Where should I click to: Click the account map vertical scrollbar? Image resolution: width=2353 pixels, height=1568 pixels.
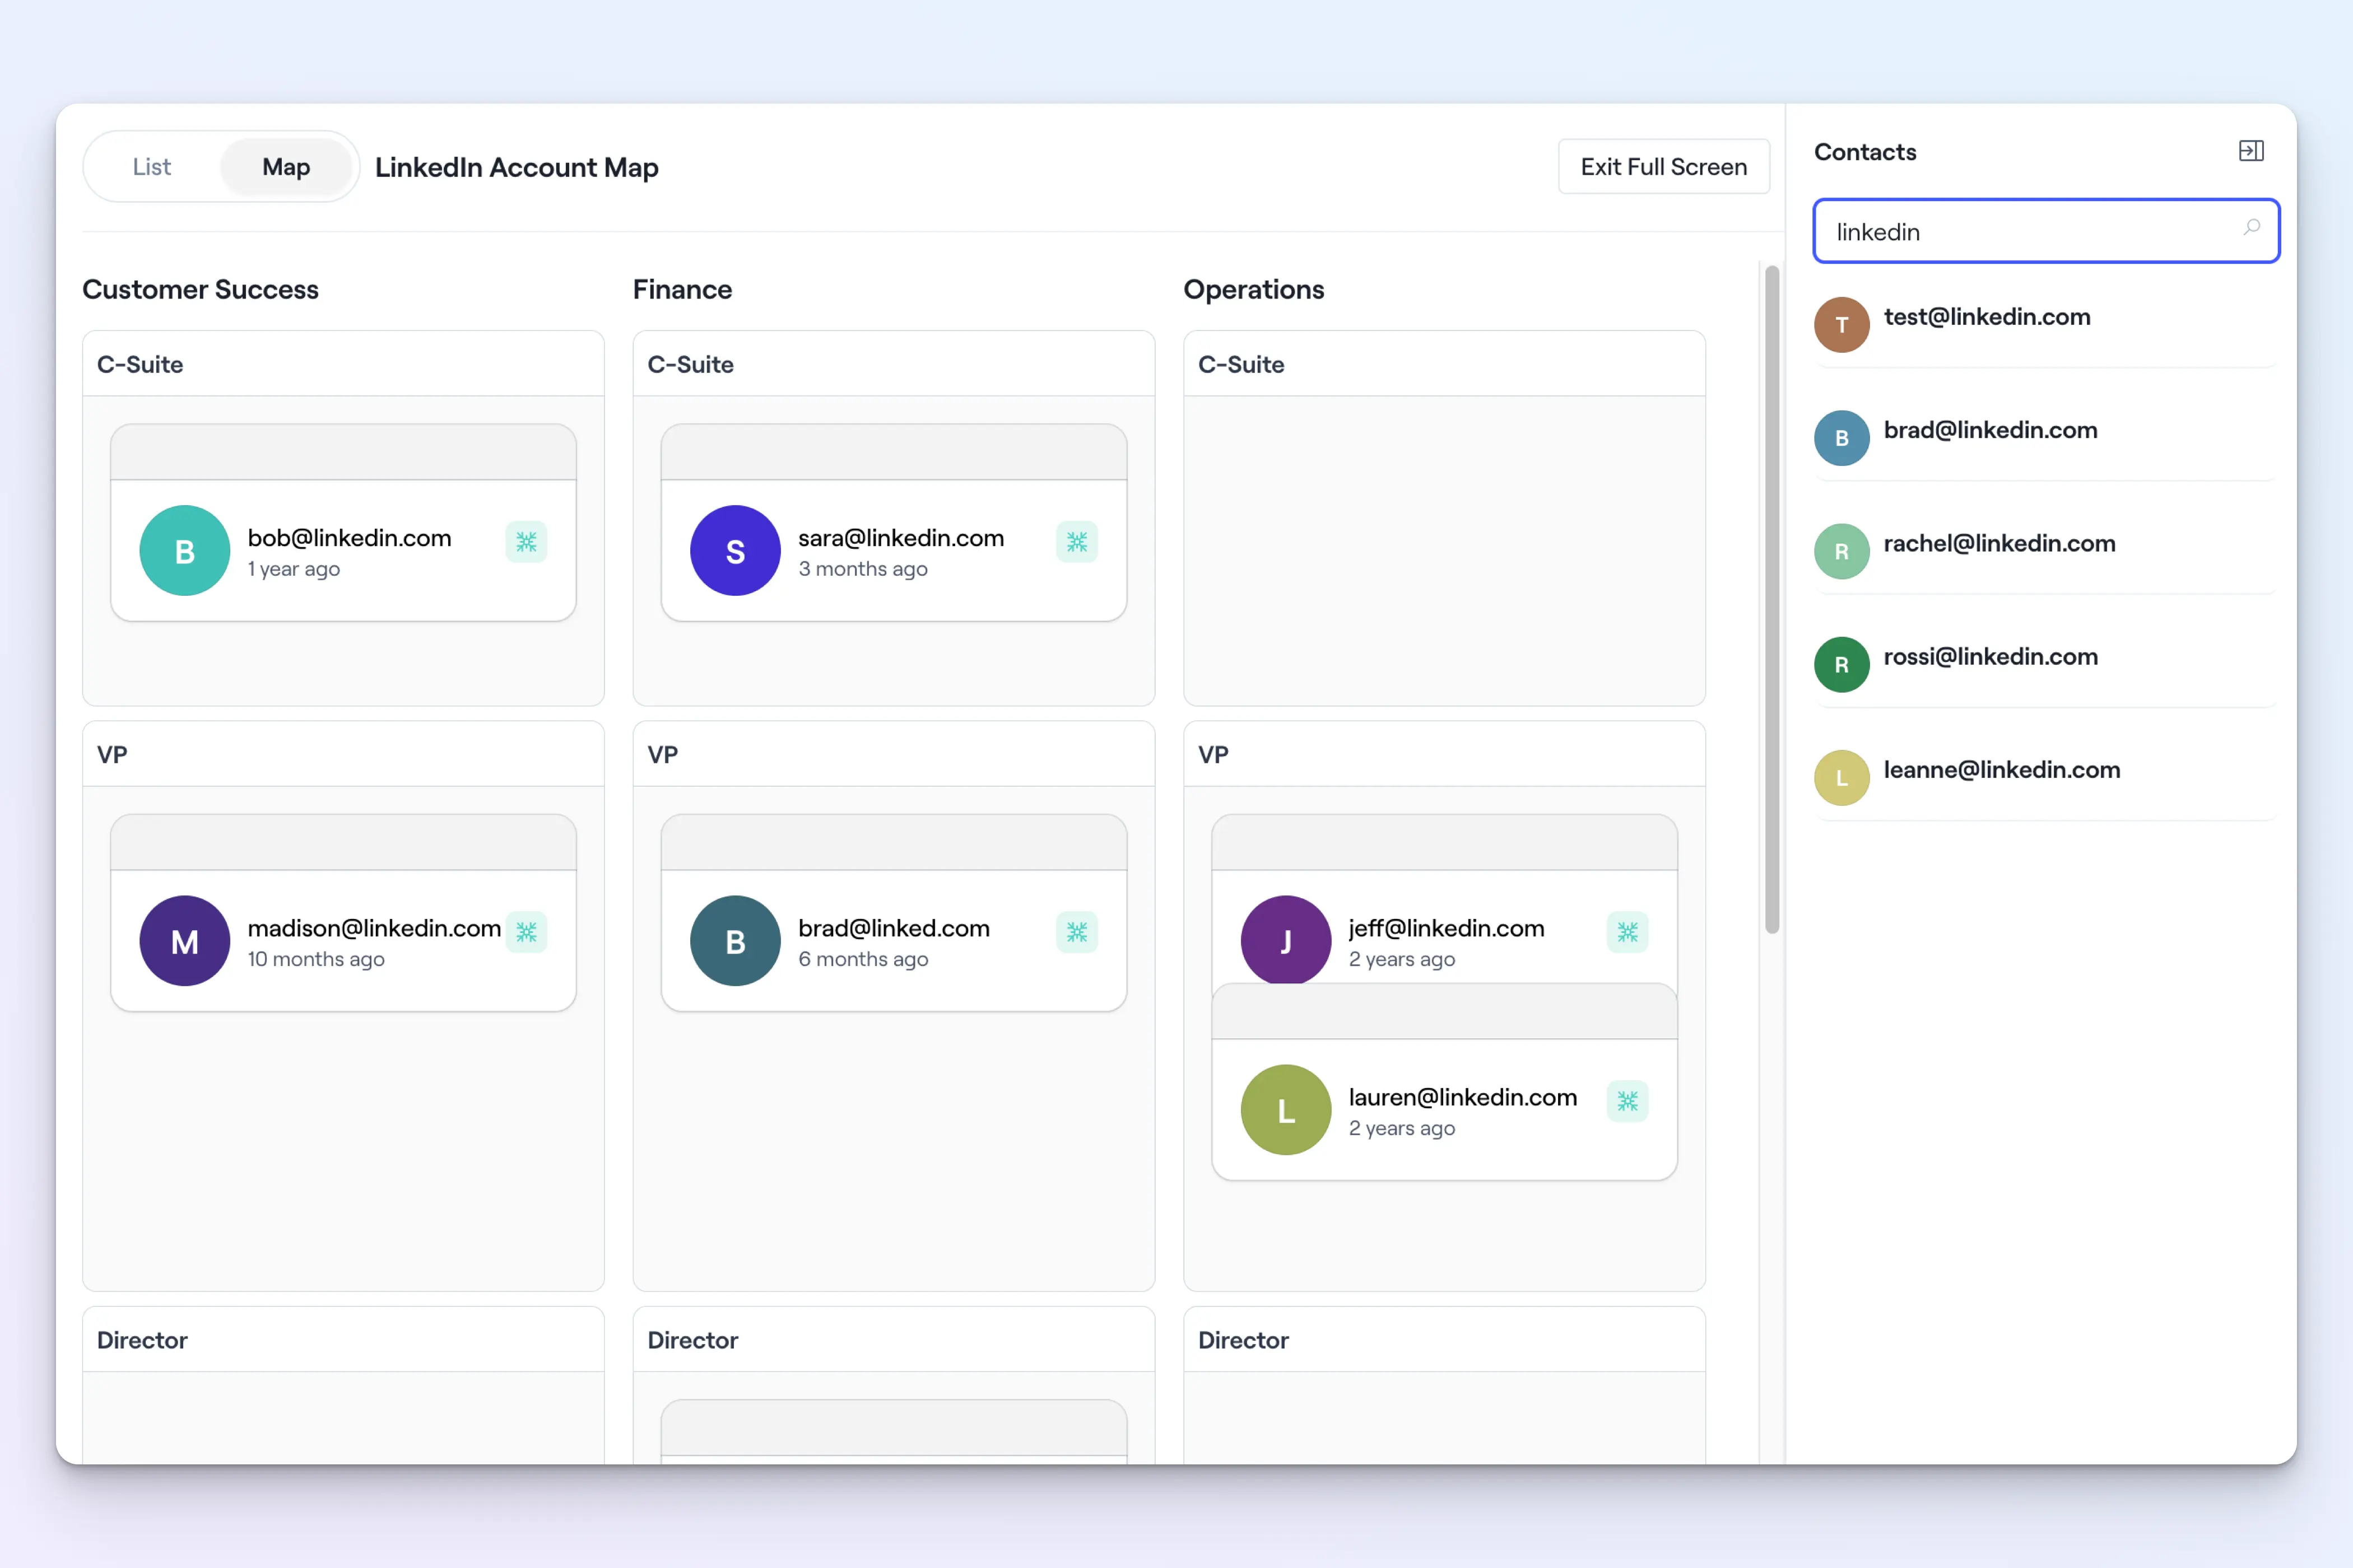click(x=1771, y=600)
